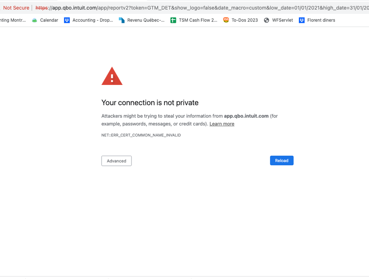This screenshot has width=369, height=279.
Task: Open the Calendar bookmark
Action: (x=49, y=20)
